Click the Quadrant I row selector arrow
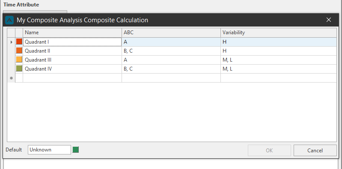Viewport: 342px width, 169px height. point(11,42)
